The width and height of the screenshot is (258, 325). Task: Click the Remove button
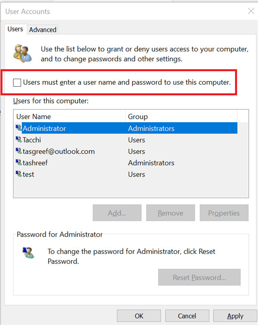click(170, 213)
